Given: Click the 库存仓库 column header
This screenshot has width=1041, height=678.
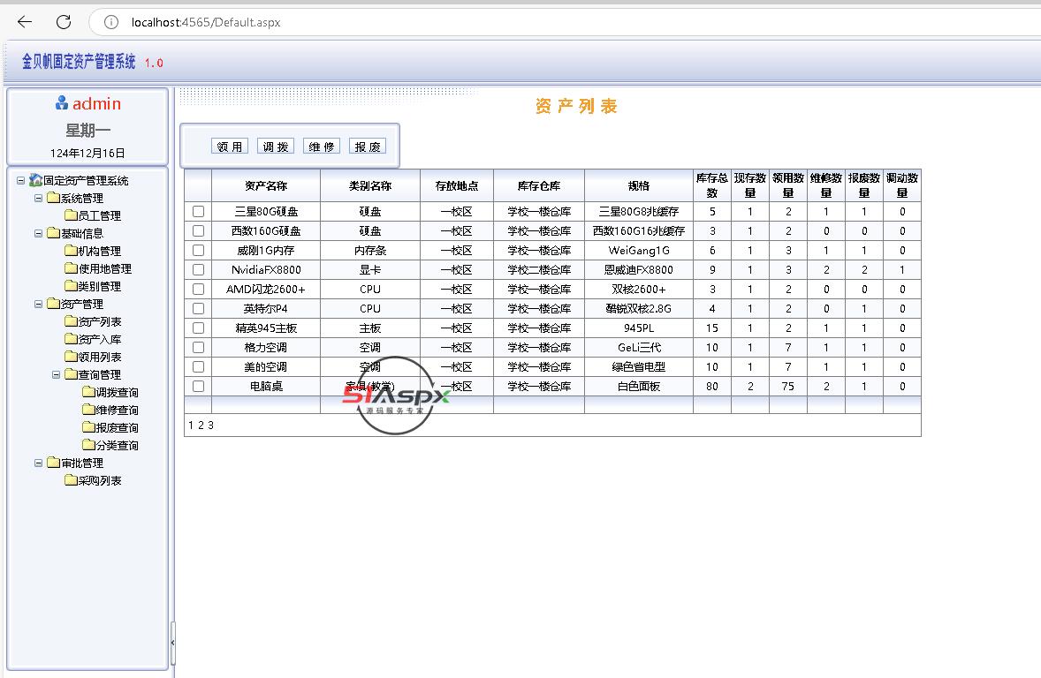Looking at the screenshot, I should coord(539,185).
